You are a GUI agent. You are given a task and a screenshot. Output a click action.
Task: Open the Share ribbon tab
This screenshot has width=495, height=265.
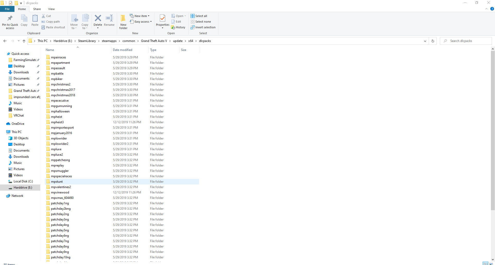click(37, 9)
